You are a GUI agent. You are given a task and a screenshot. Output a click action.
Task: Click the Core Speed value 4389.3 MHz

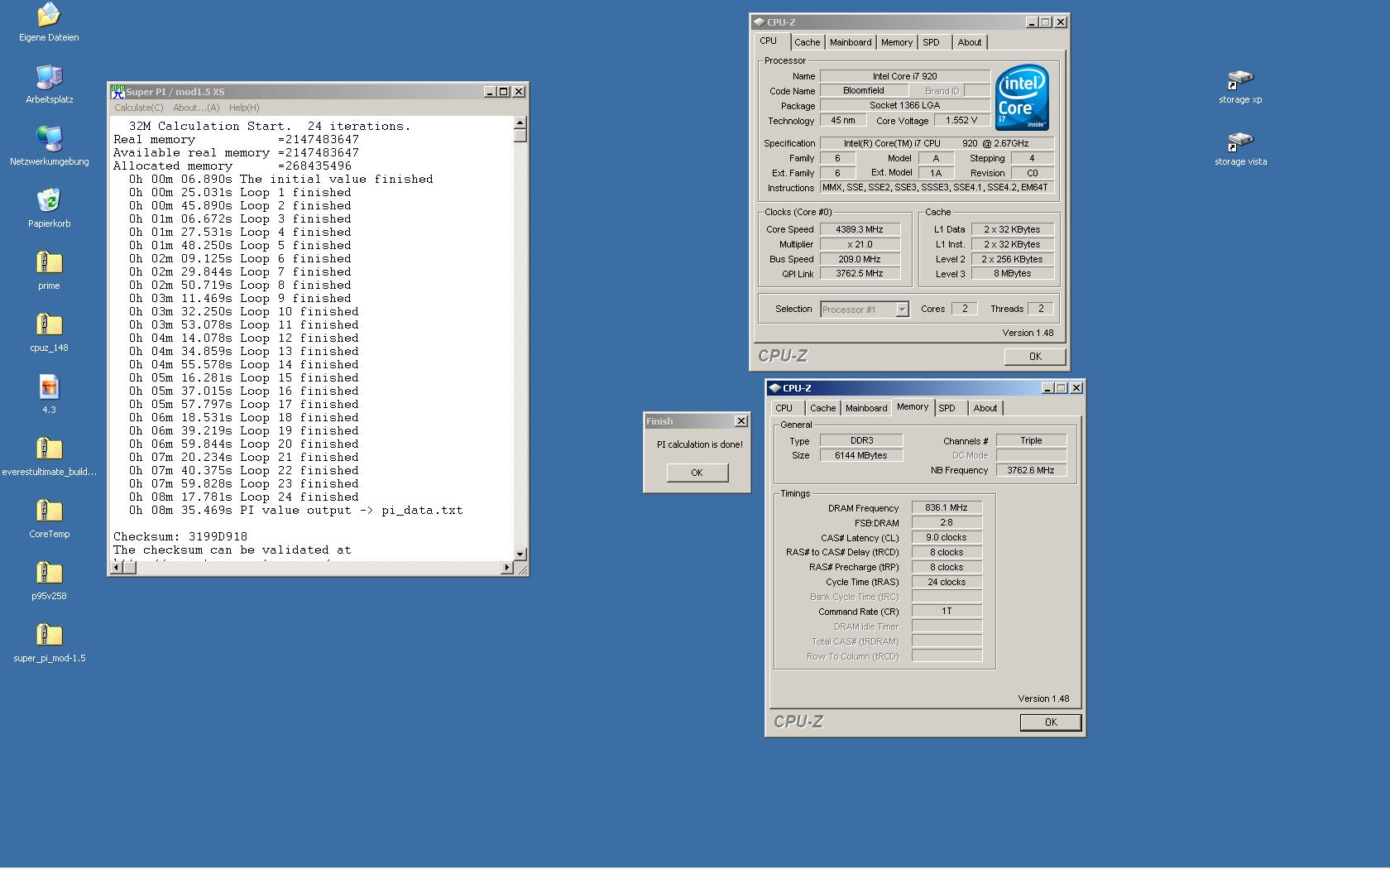pos(860,229)
